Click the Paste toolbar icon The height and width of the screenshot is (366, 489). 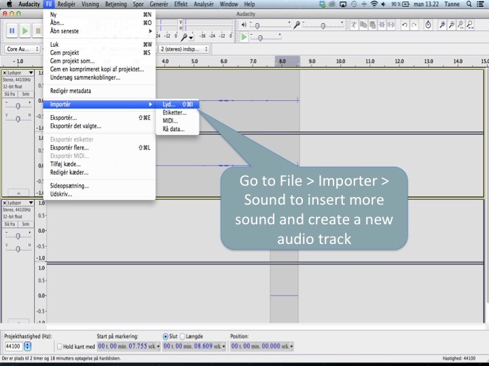(372, 24)
